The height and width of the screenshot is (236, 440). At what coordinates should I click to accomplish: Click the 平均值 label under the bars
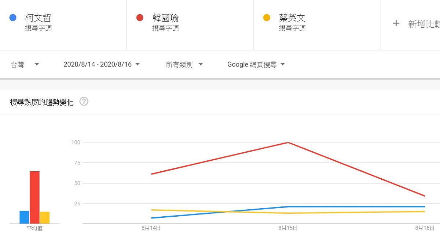point(34,228)
